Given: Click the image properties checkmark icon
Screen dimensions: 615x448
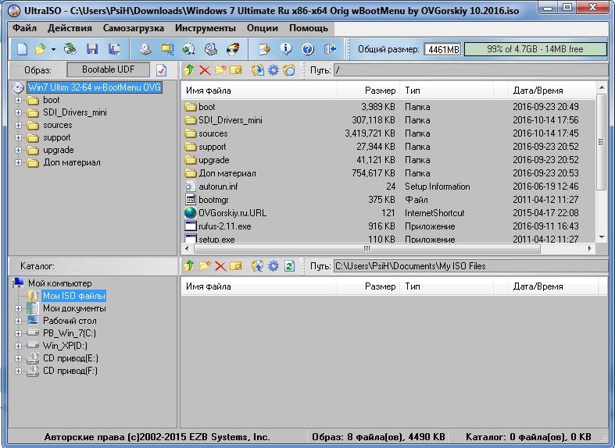Looking at the screenshot, I should (161, 70).
